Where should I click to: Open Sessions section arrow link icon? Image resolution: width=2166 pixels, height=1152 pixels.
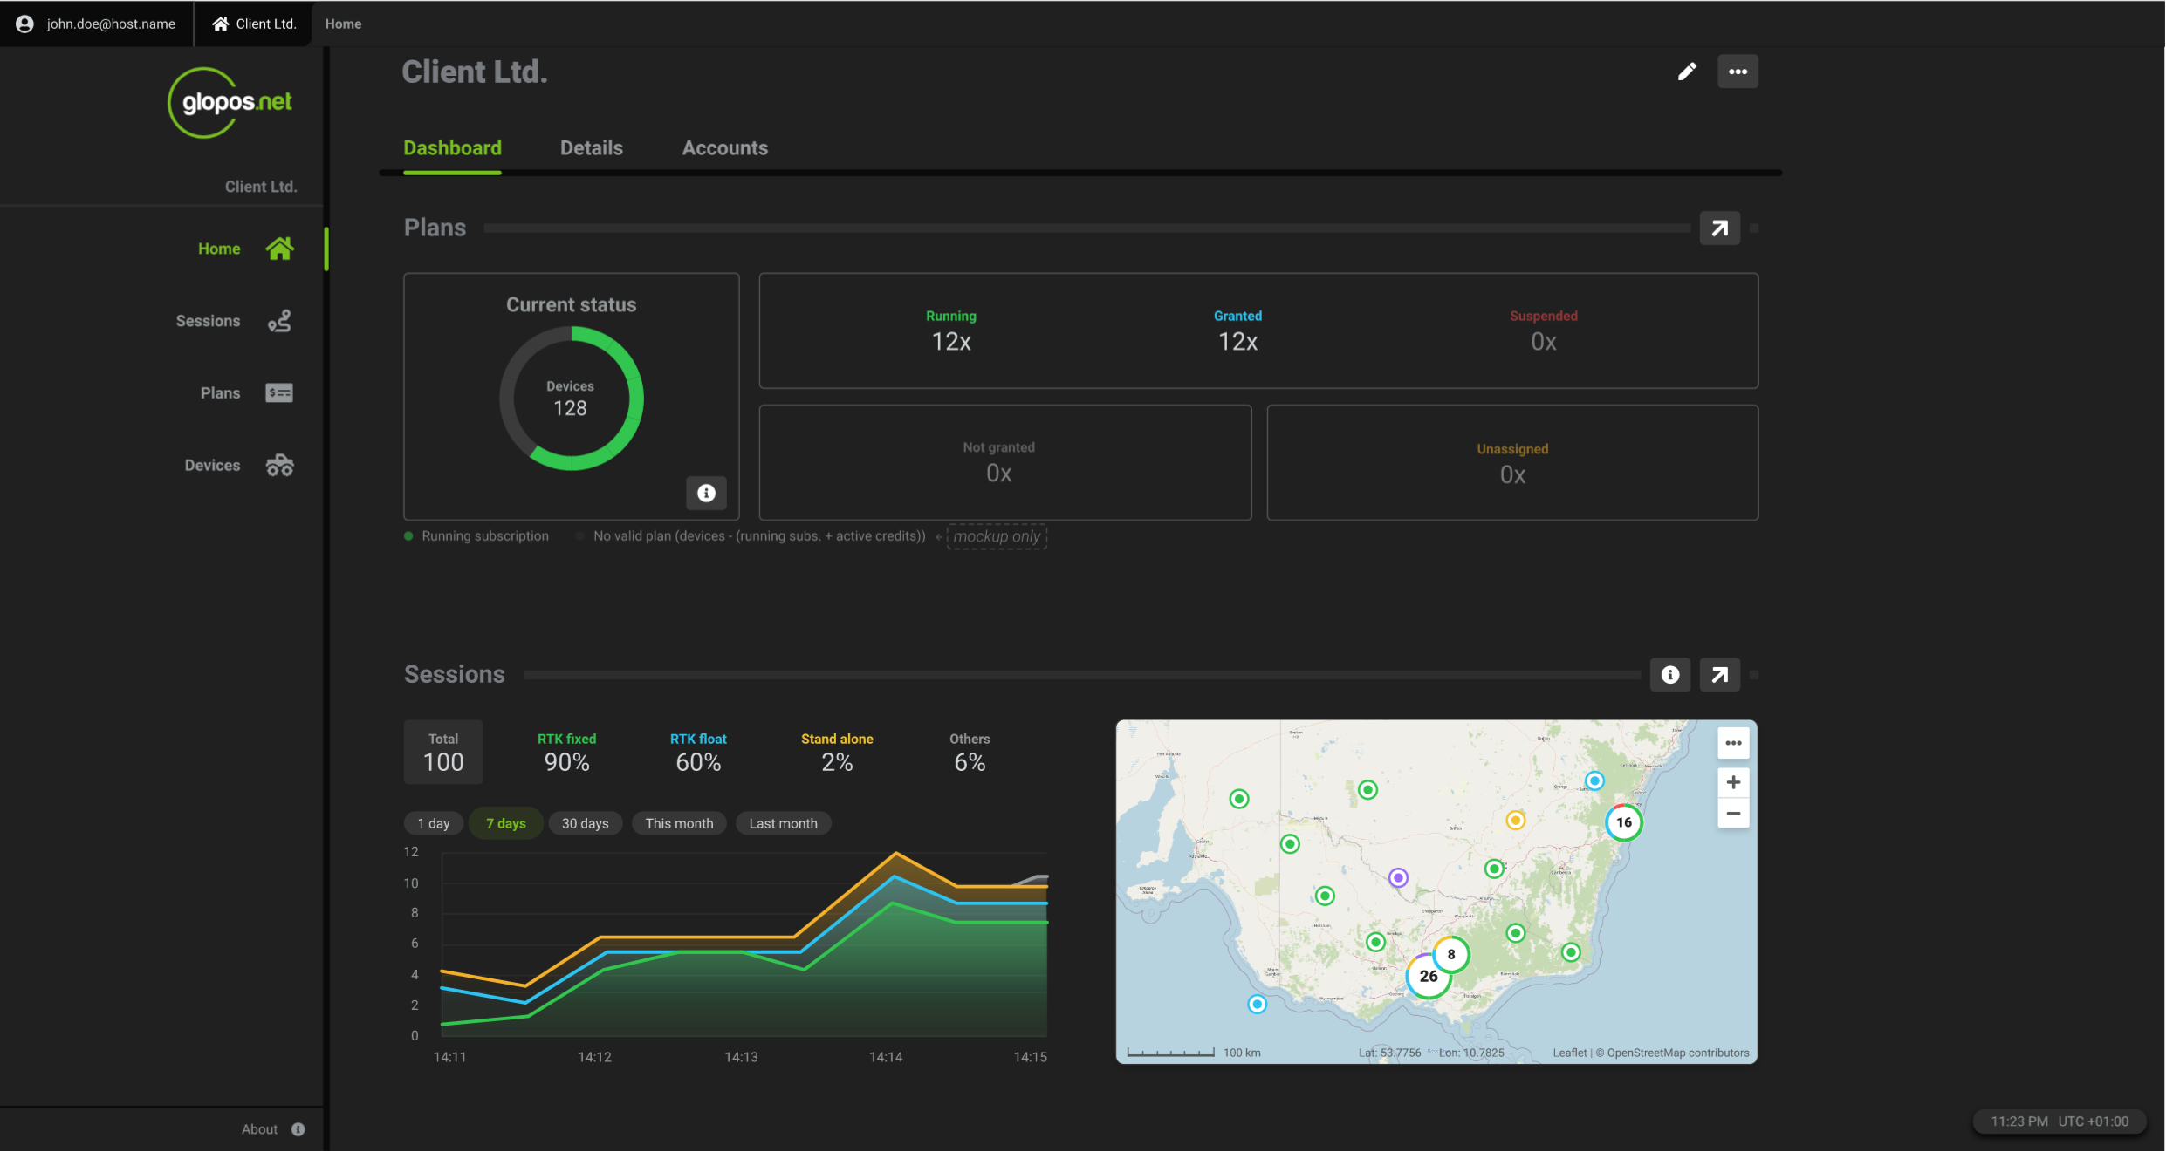pos(1719,675)
